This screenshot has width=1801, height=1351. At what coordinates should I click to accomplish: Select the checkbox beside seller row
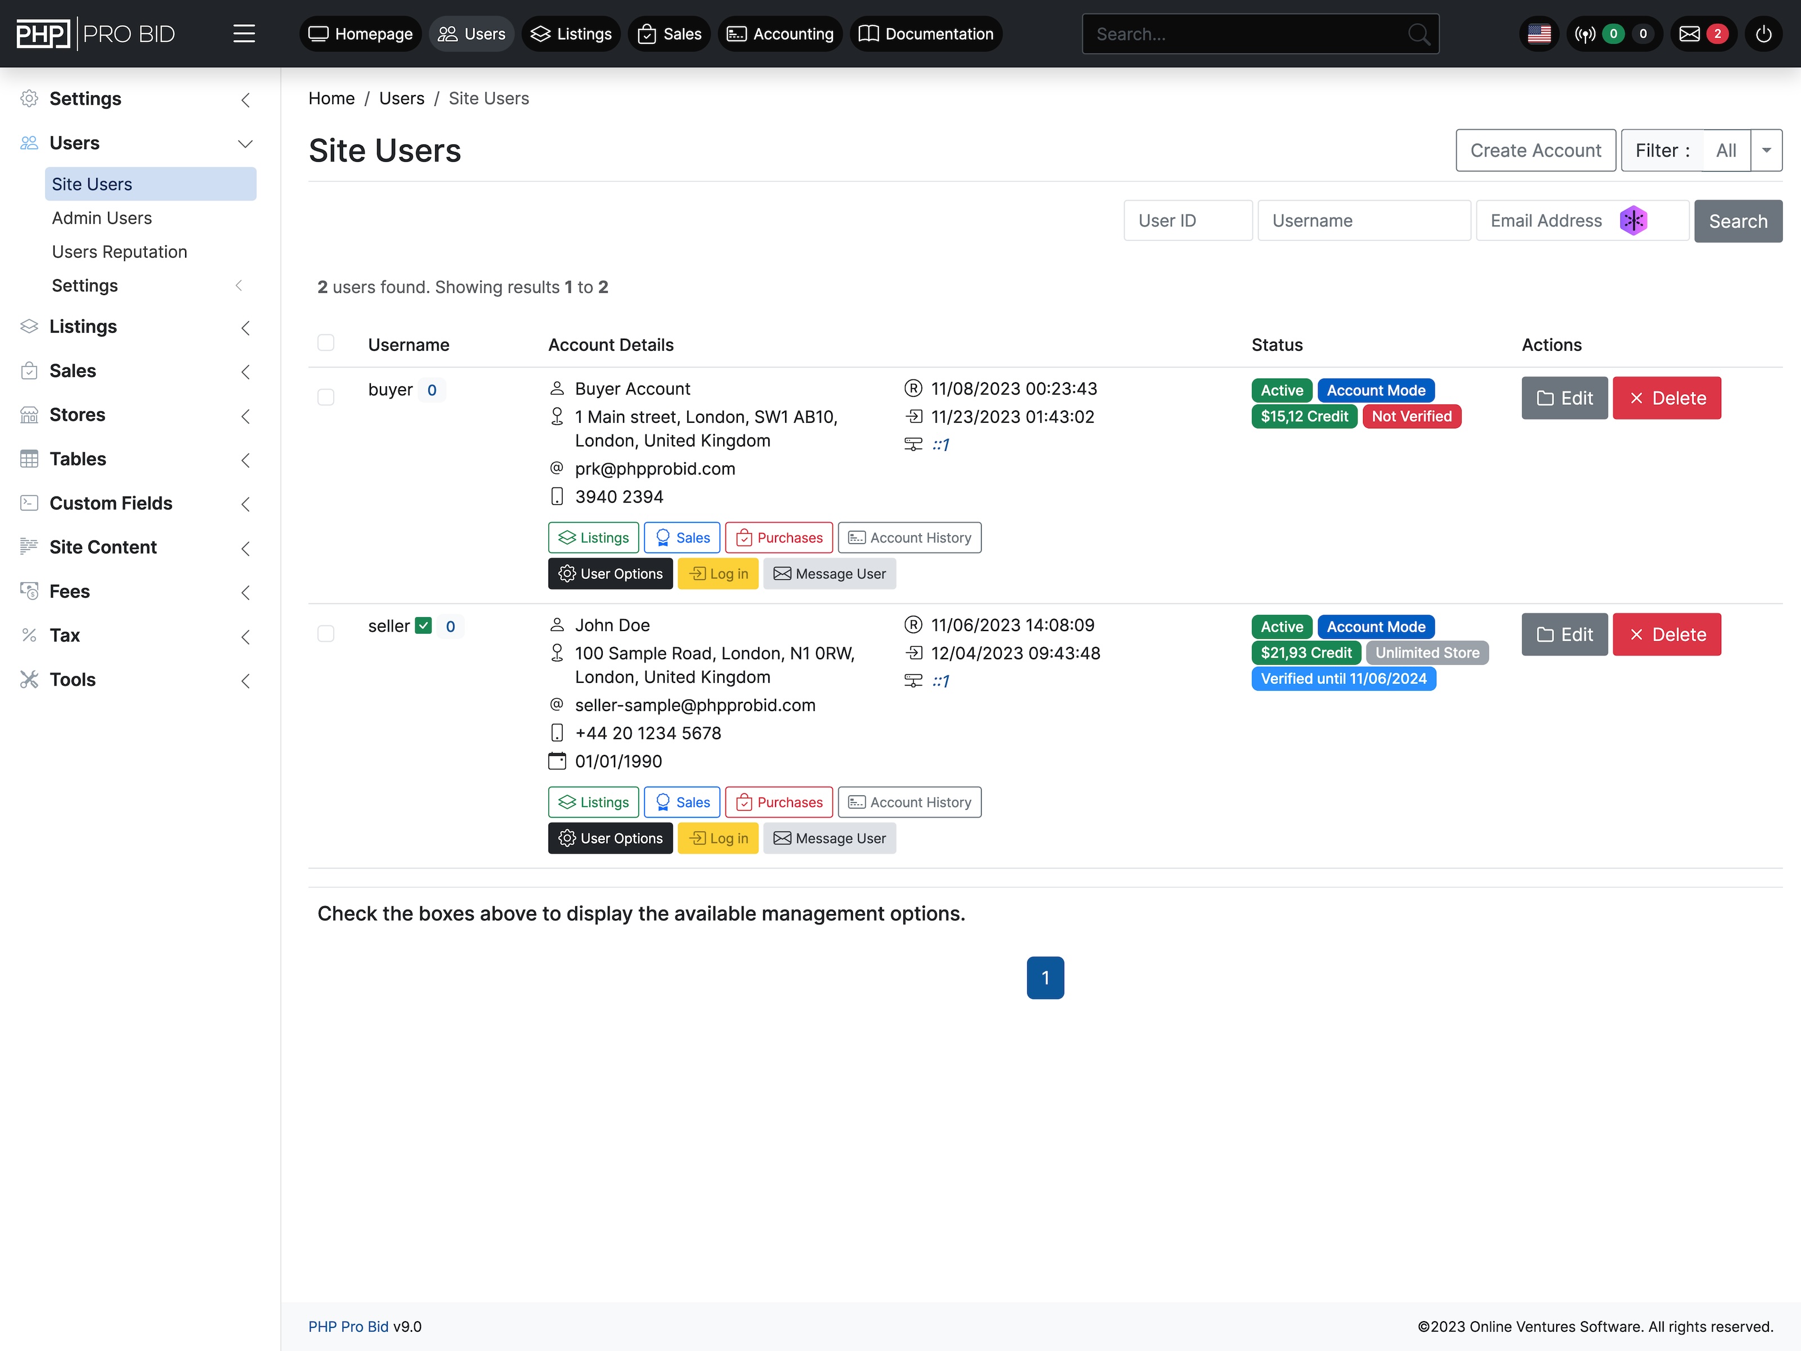[326, 633]
